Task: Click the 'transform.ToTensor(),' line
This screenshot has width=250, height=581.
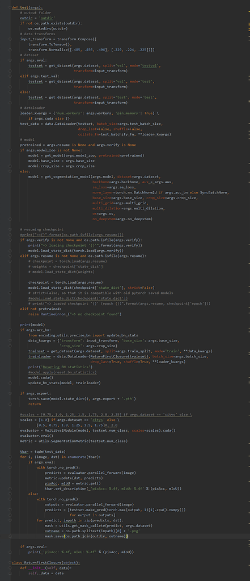Action: (x=49, y=44)
